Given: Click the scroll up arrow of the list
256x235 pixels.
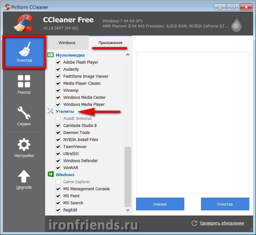Looking at the screenshot, I should (x=128, y=55).
